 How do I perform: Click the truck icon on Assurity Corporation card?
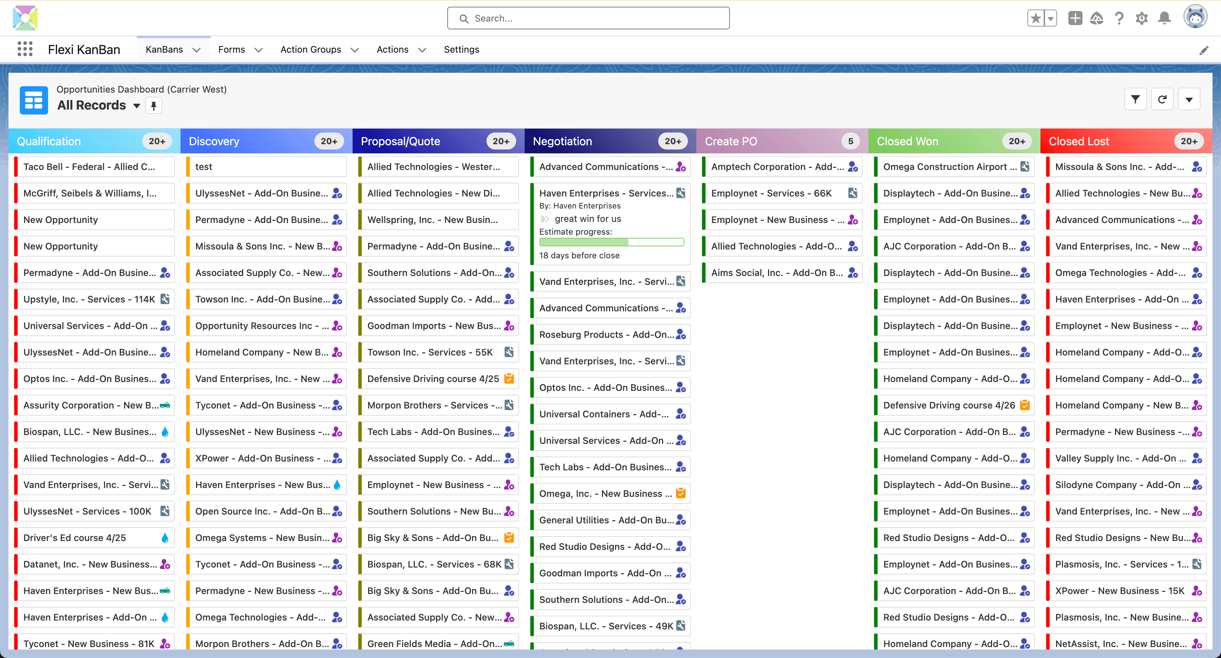pos(165,405)
